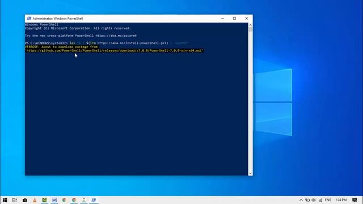Open Task View from the taskbar
Image resolution: width=363 pixels, height=204 pixels.
coord(14,200)
